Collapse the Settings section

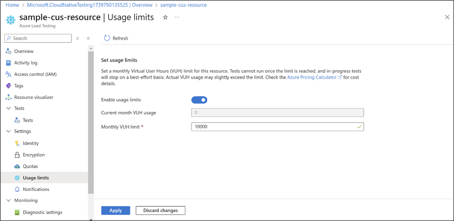(x=8, y=132)
